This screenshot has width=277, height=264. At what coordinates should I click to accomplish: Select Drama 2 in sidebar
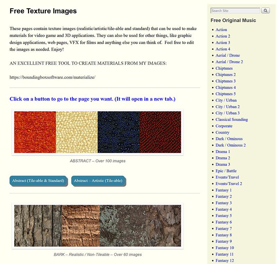(223, 158)
